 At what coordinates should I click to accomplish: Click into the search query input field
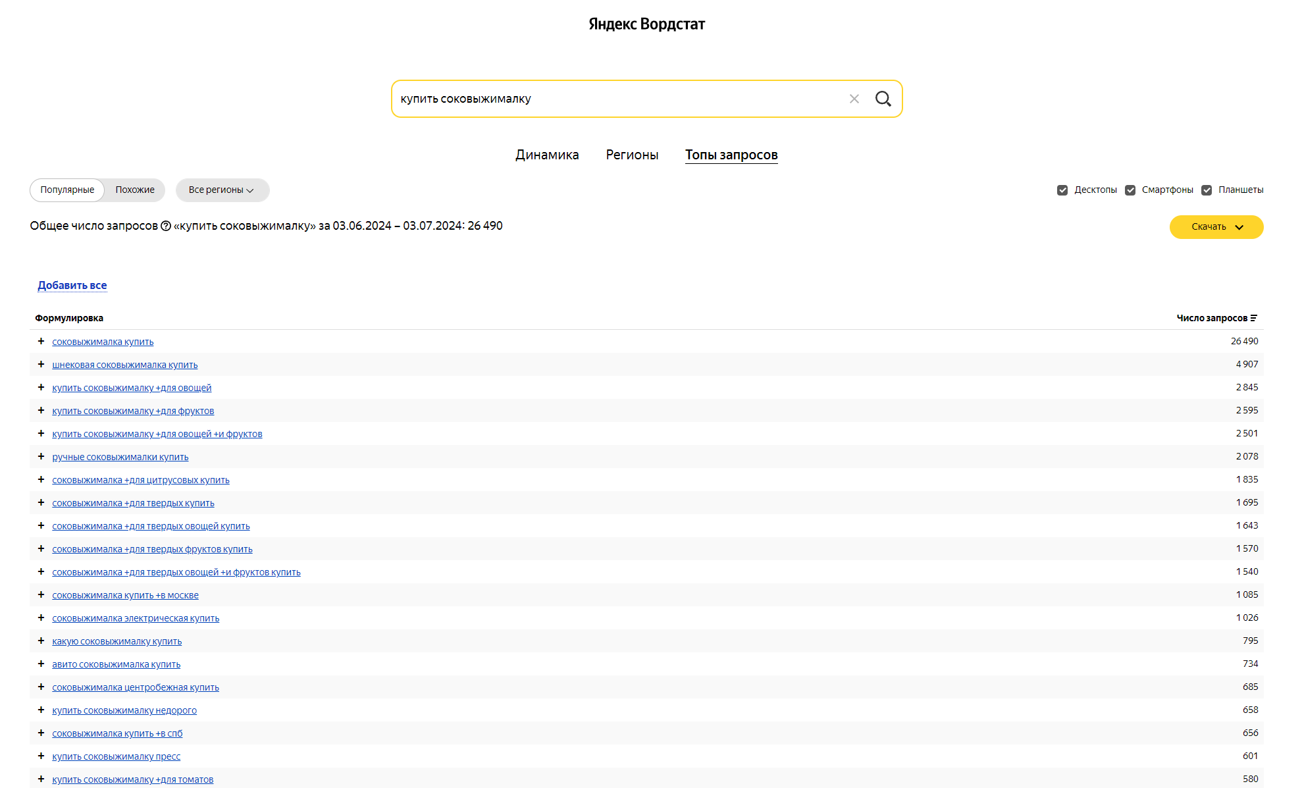click(x=619, y=99)
